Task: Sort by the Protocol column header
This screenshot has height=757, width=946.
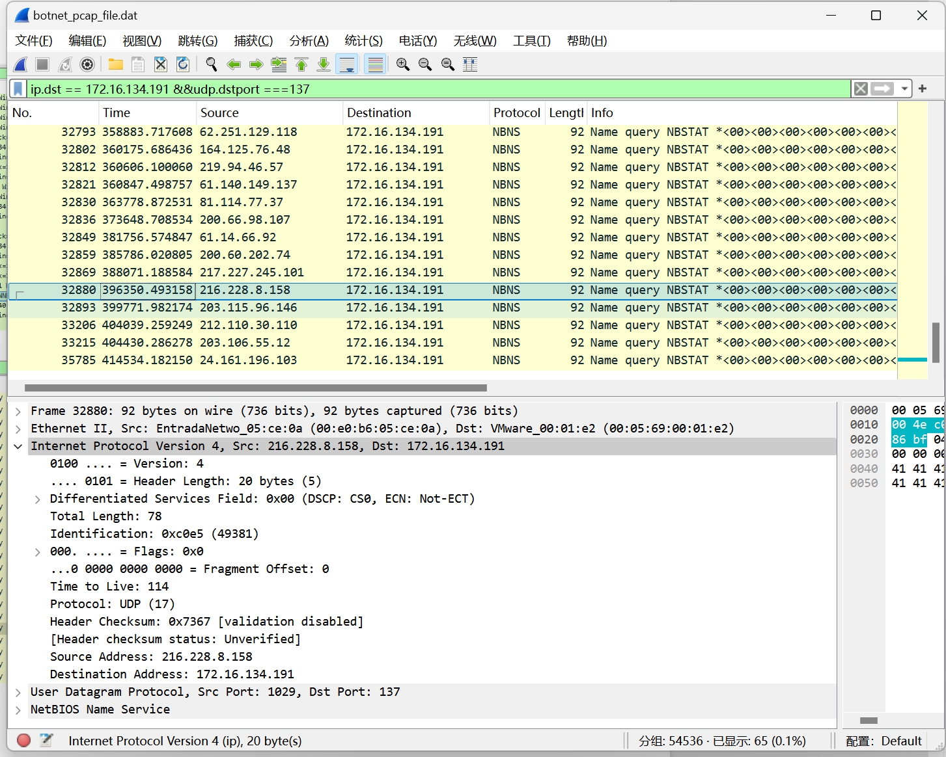Action: (x=517, y=113)
